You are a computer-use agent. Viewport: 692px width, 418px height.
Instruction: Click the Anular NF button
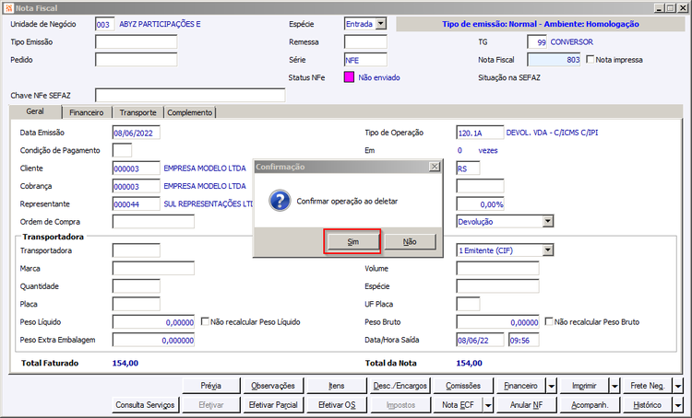tap(526, 405)
